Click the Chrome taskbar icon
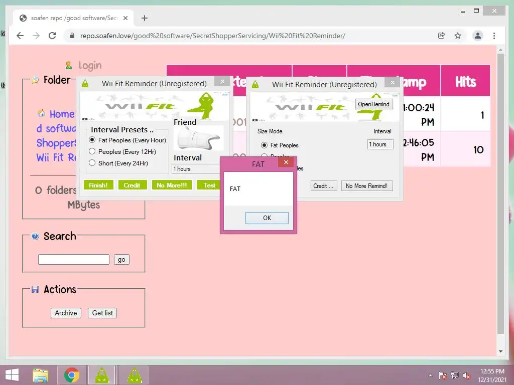The image size is (514, 385). [72, 375]
